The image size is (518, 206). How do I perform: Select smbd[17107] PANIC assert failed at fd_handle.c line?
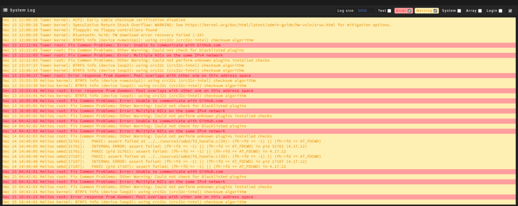[258, 156]
